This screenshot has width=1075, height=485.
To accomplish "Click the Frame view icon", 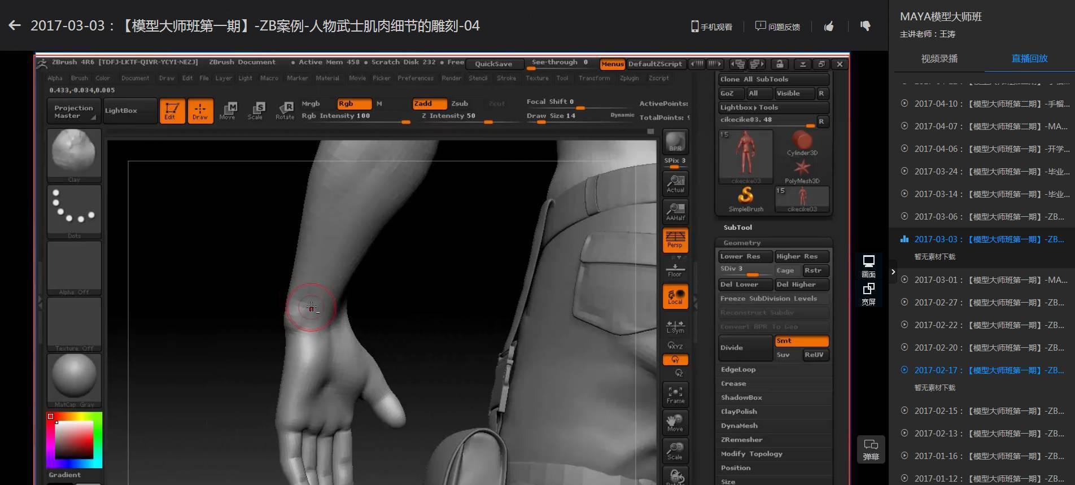I will click(x=675, y=395).
